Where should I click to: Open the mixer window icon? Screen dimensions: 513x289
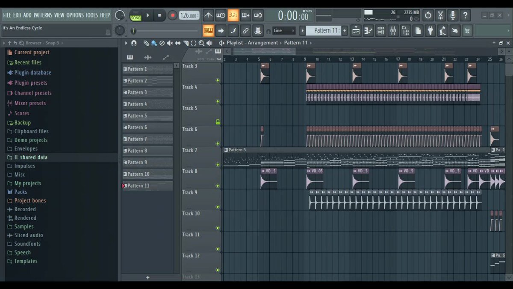[x=393, y=31]
